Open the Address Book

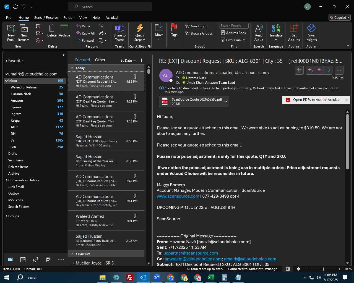(233, 33)
